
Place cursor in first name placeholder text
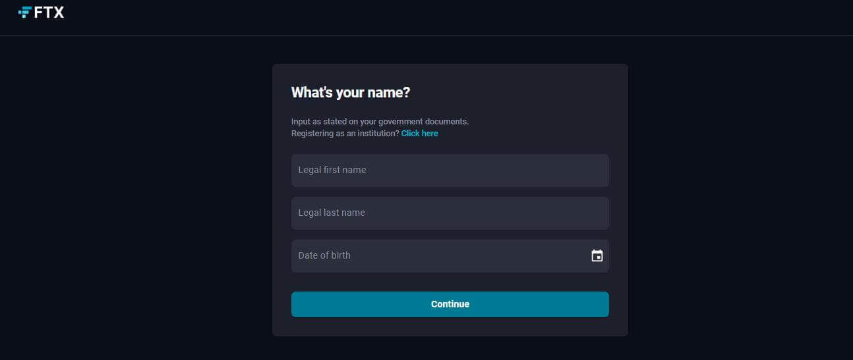coord(332,170)
